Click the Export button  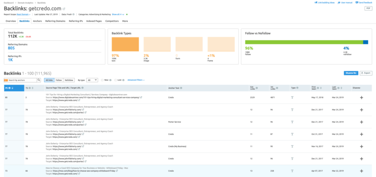tap(366, 73)
